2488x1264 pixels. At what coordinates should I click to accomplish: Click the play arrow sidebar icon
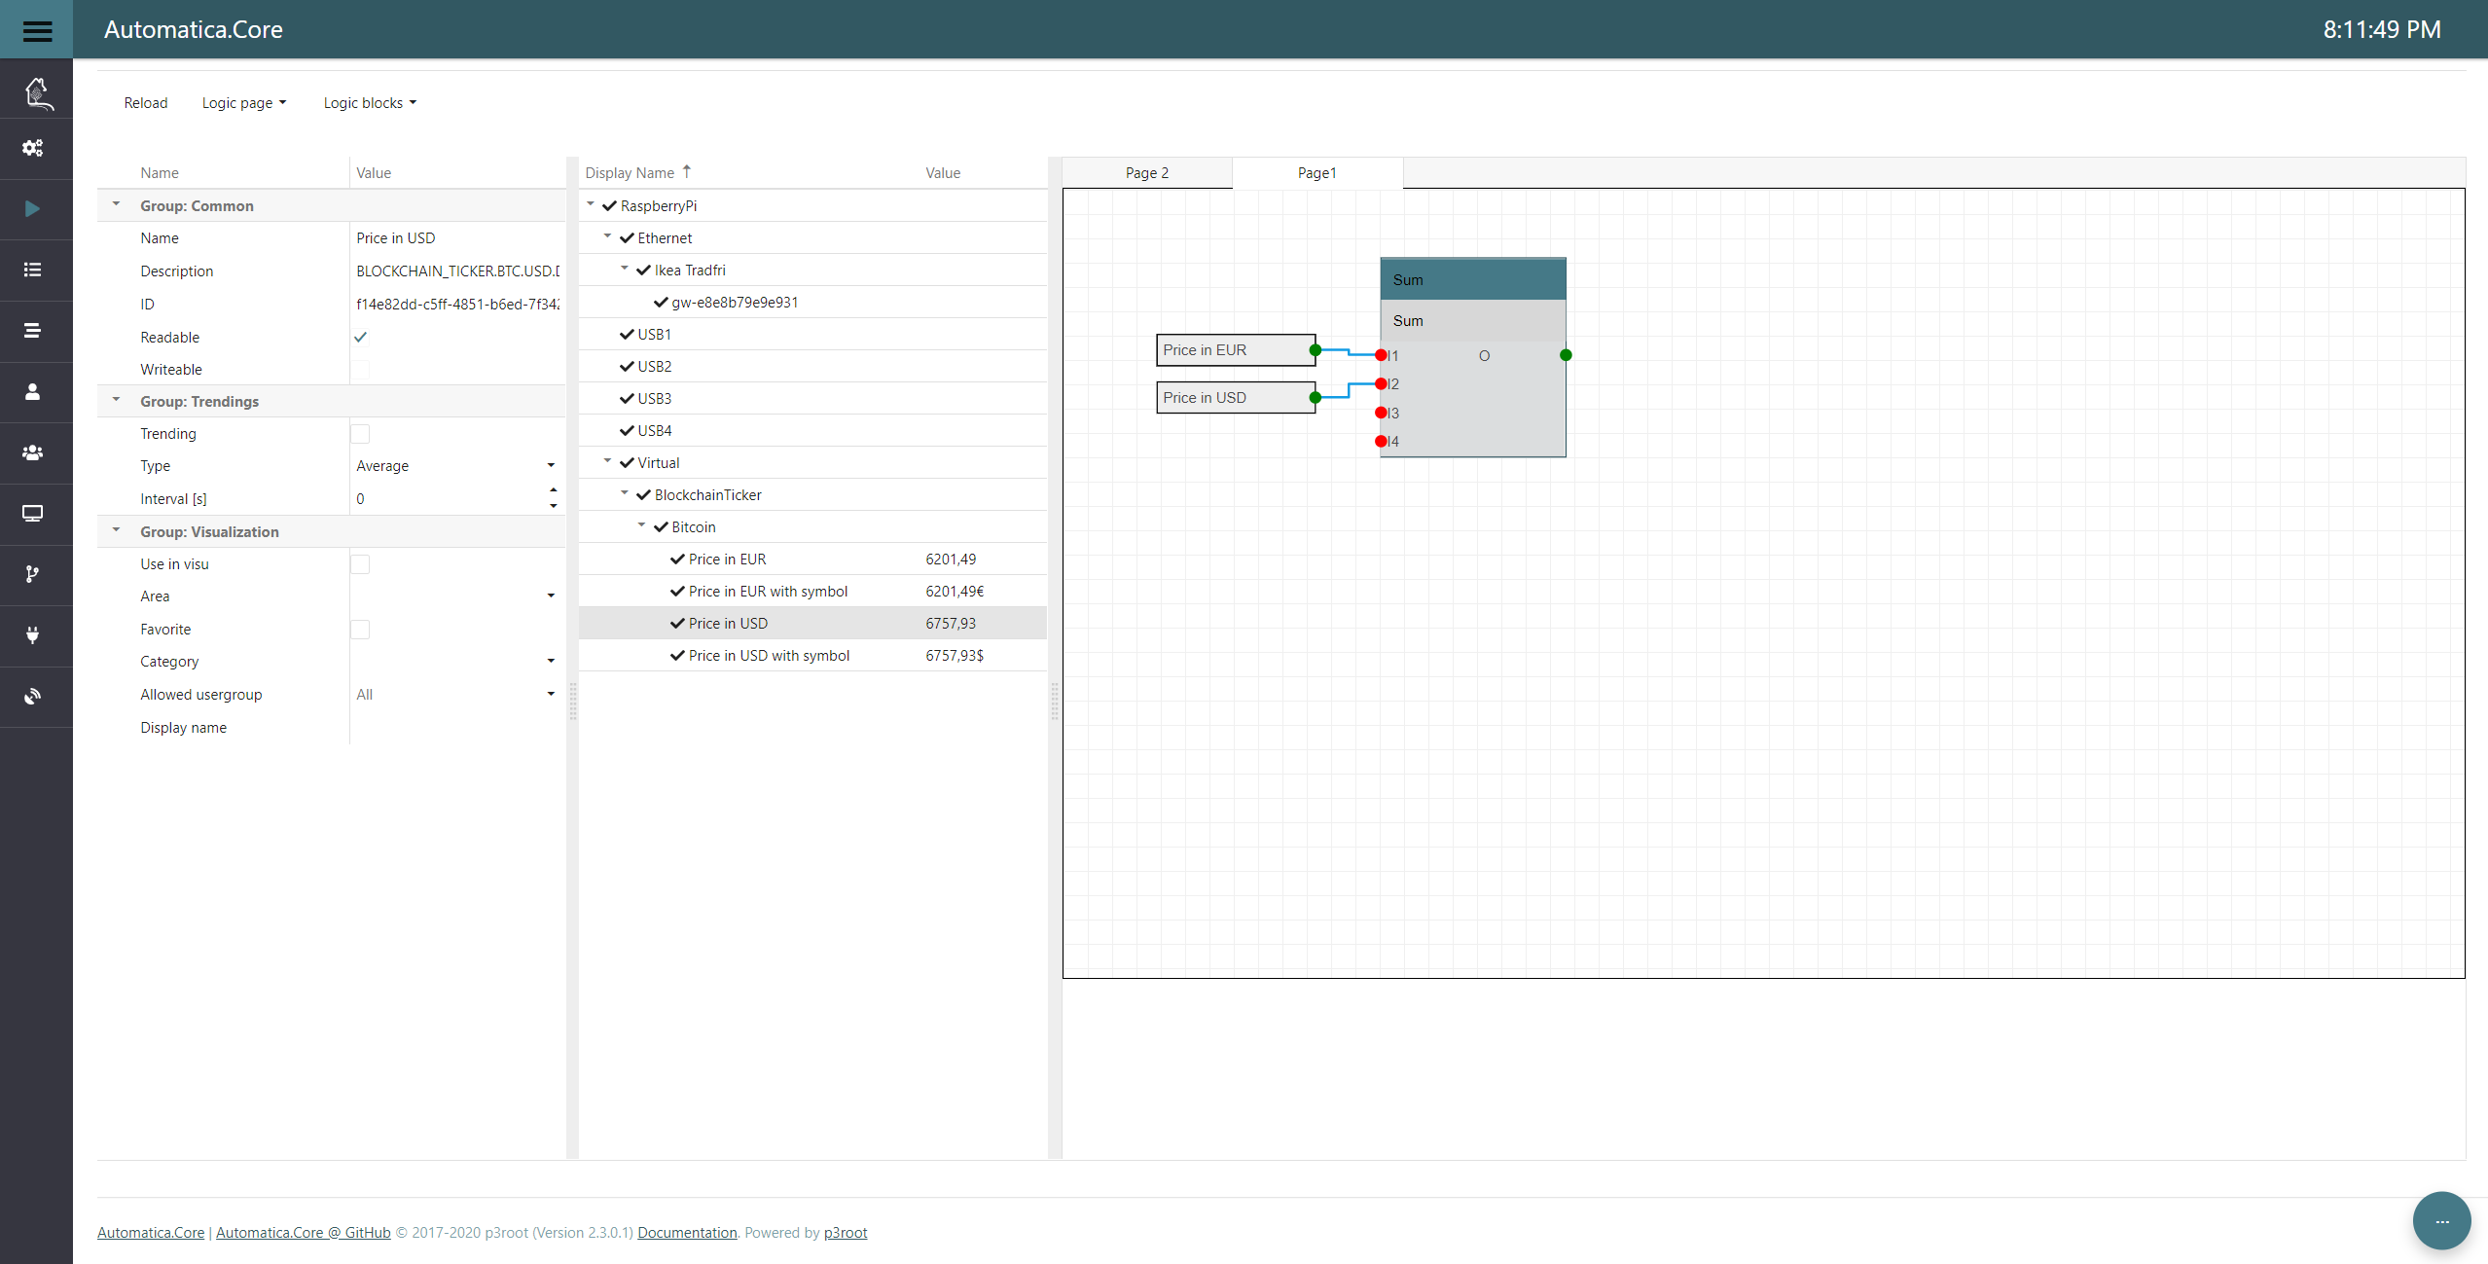(33, 209)
